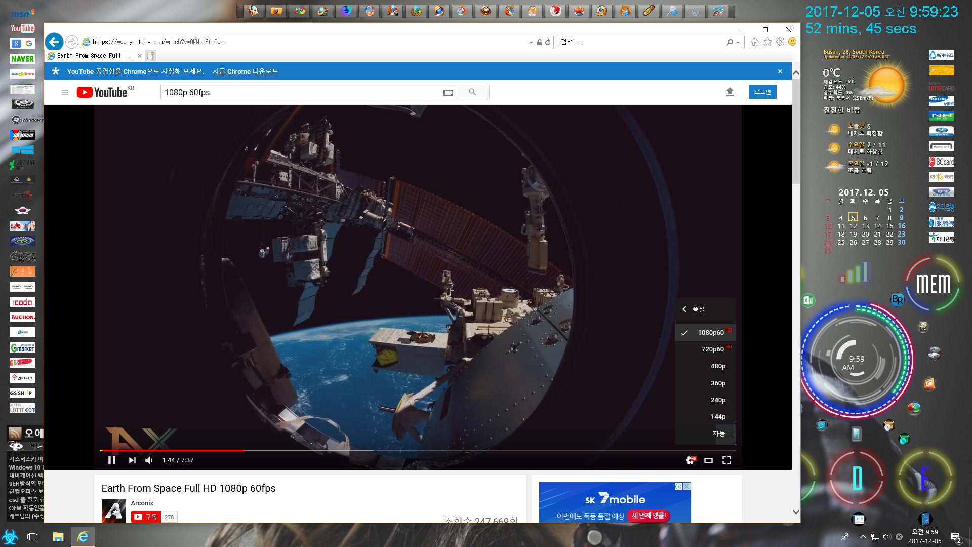The image size is (972, 547).
Task: Open the NAVER desktop shortcut
Action: coord(23,59)
